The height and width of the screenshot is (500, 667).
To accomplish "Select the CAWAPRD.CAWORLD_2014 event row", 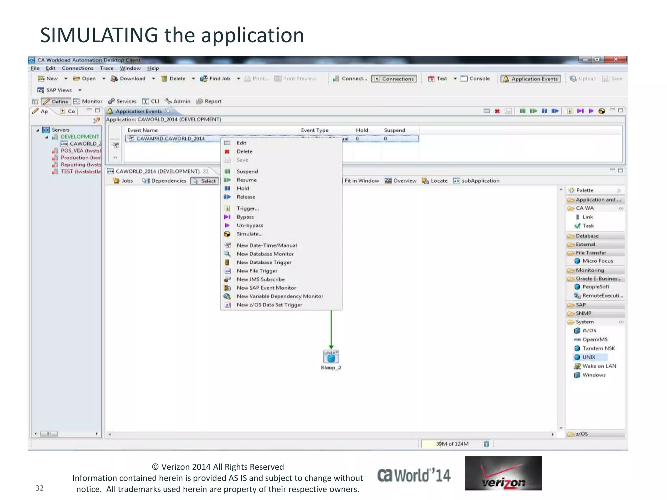I will coord(272,139).
